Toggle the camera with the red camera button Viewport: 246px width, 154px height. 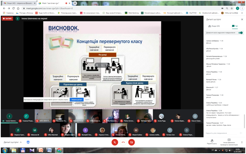click(132, 142)
